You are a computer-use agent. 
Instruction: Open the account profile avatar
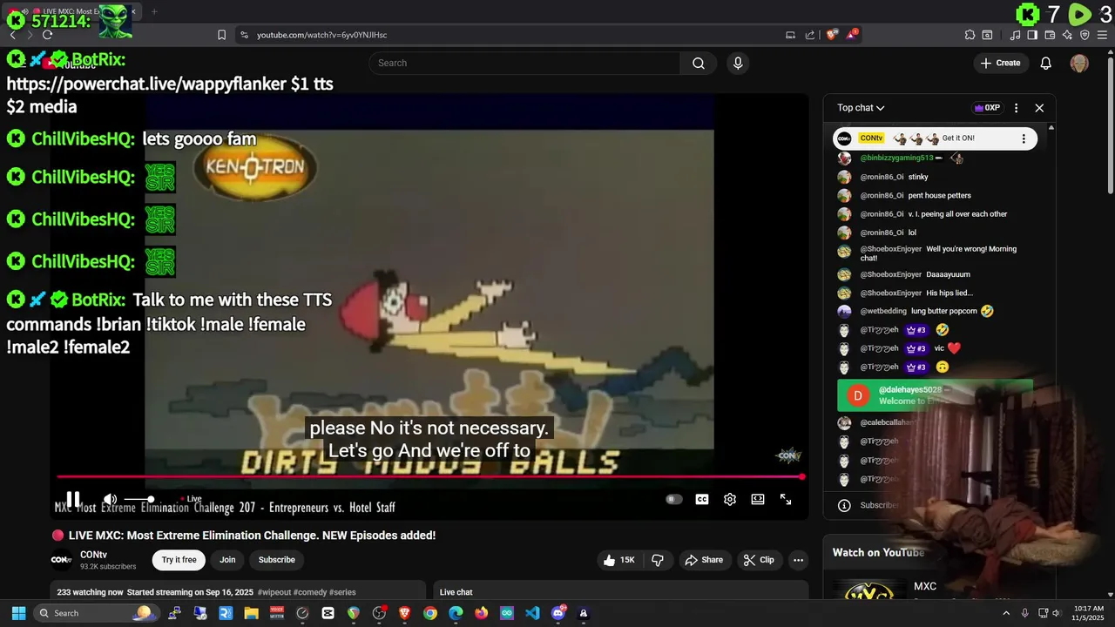(1079, 63)
